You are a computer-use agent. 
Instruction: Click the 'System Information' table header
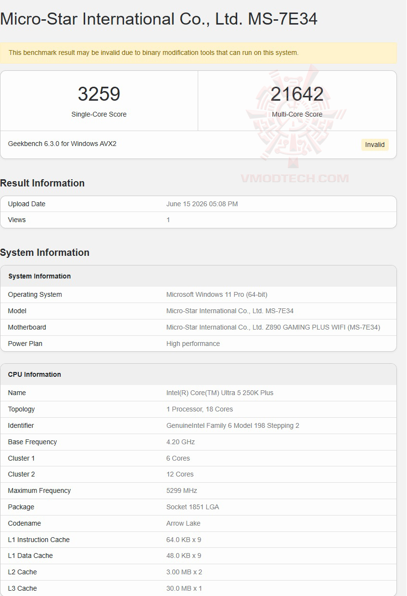pyautogui.click(x=198, y=276)
